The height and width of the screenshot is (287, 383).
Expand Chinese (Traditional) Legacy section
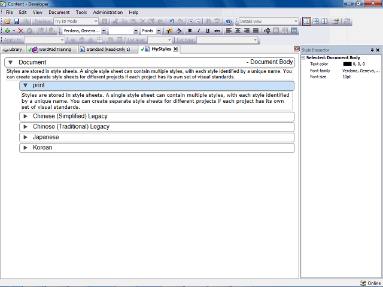point(25,127)
